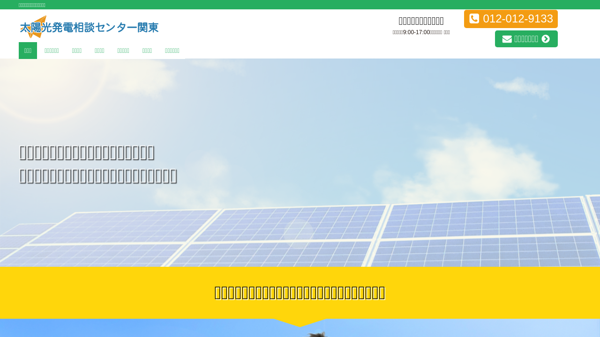Click the downward pointing arrow below the yellow banner
600x337 pixels.
(x=300, y=323)
